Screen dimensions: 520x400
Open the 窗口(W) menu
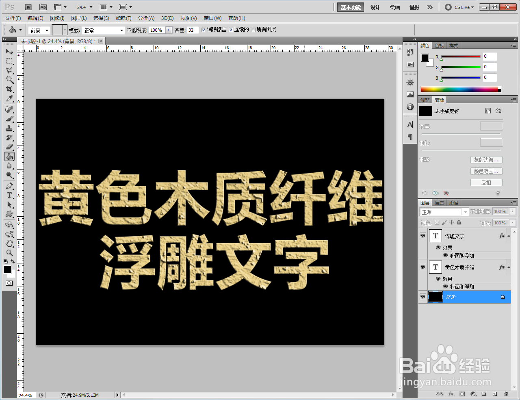click(212, 18)
